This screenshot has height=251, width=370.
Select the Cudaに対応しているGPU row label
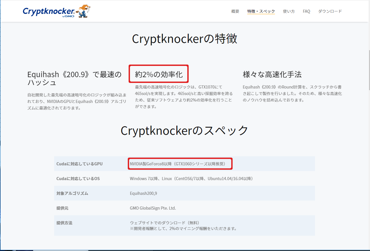pyautogui.click(x=79, y=164)
